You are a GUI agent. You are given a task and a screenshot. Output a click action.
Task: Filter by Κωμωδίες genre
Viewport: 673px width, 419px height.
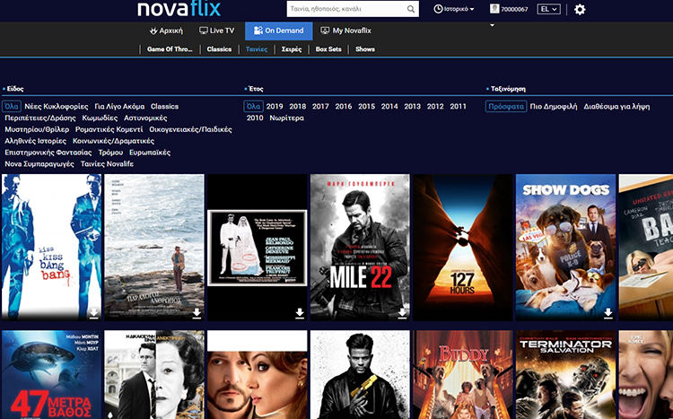tap(100, 118)
